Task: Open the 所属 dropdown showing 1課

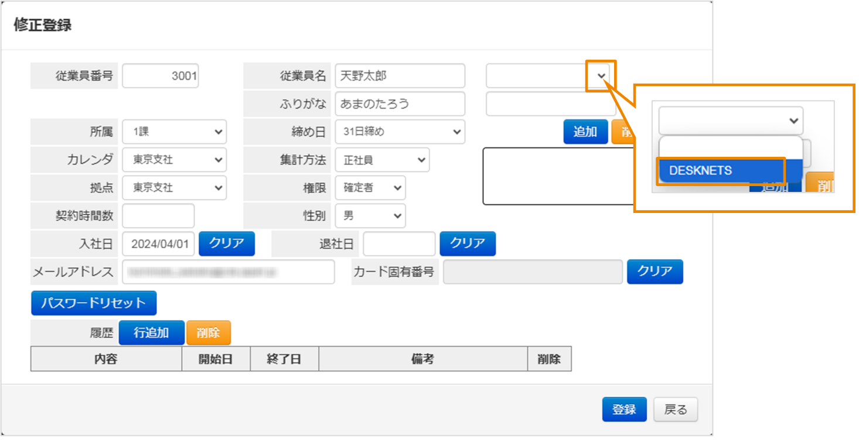Action: click(173, 132)
